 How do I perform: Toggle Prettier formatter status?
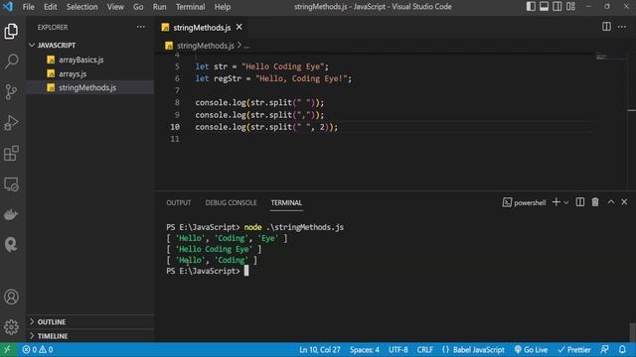[x=574, y=350]
